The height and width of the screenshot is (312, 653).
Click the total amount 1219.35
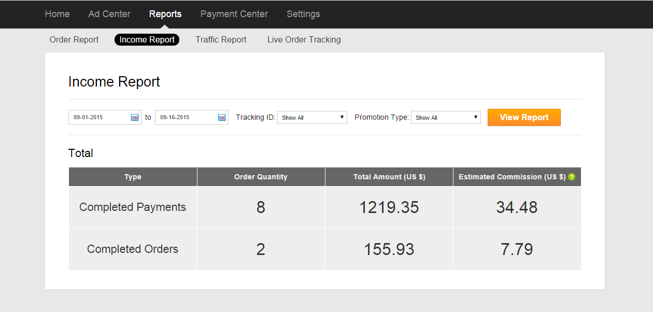pyautogui.click(x=389, y=207)
